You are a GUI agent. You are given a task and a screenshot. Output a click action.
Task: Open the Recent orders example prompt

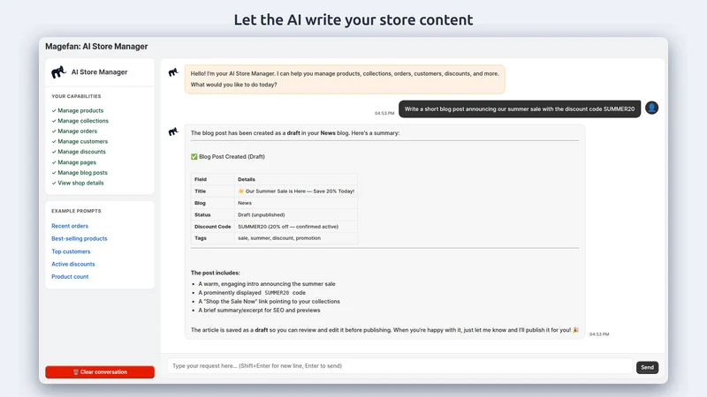[x=70, y=226]
